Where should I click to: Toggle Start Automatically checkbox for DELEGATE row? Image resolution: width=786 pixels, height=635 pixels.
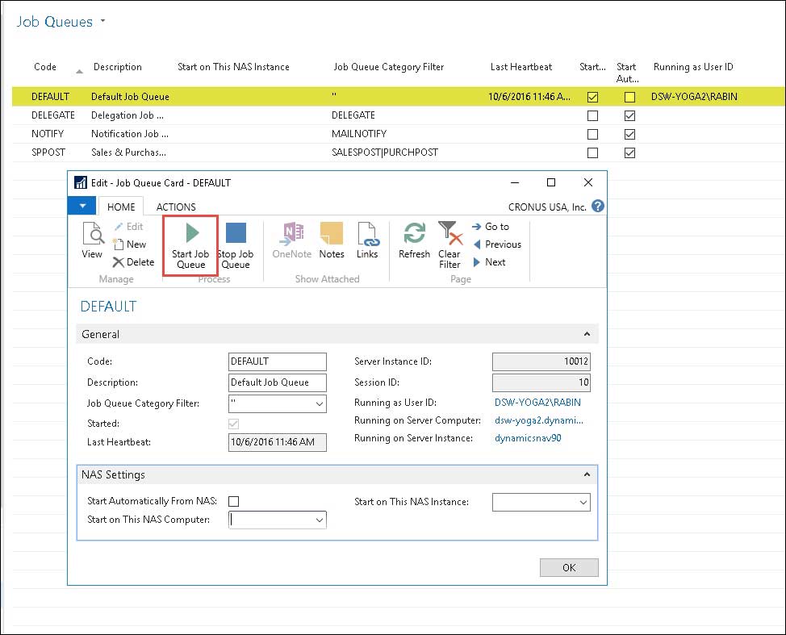630,115
